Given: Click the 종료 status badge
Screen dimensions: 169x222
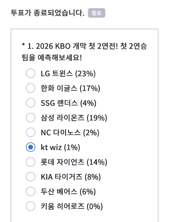Looking at the screenshot, I should pos(97,13).
